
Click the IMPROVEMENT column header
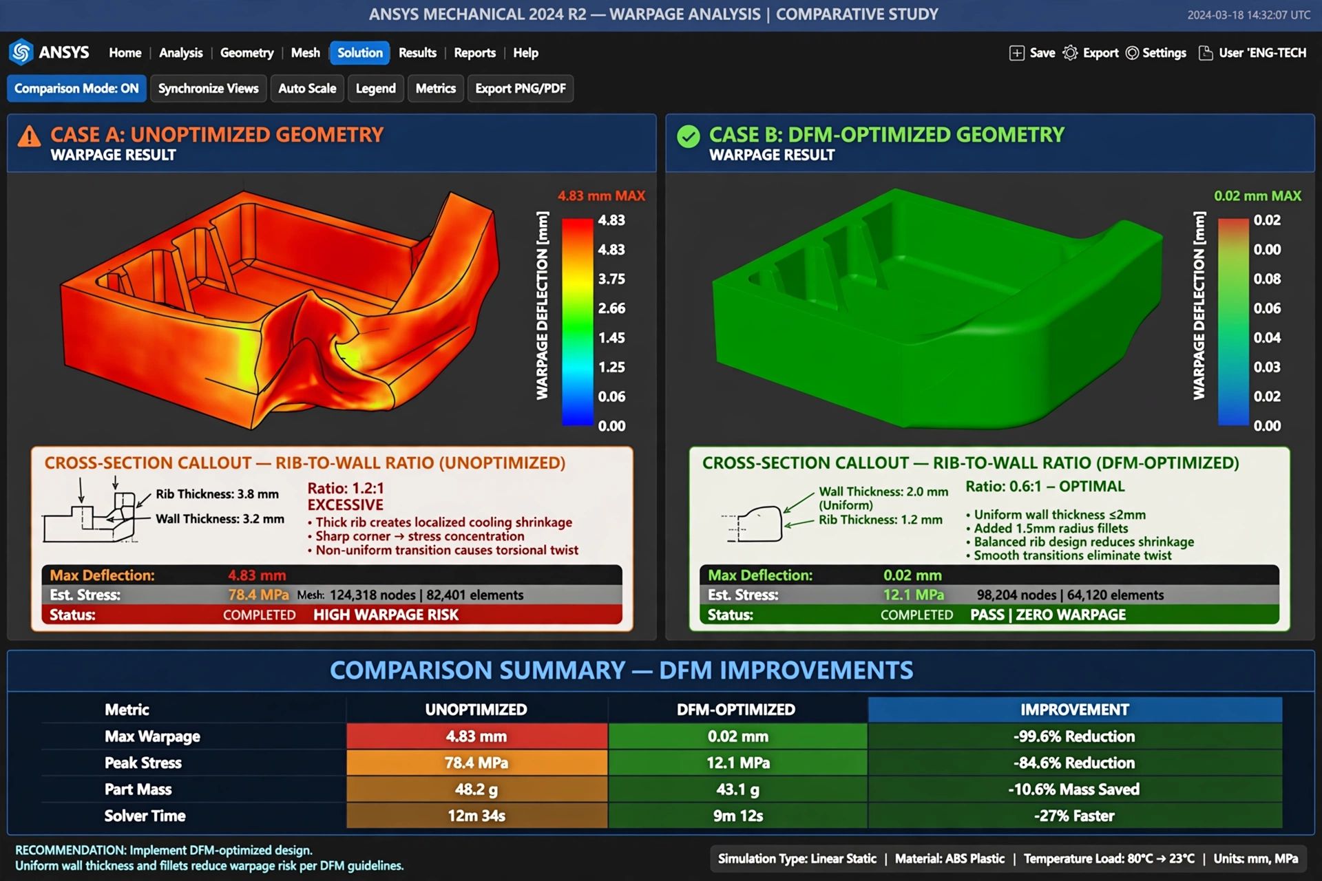tap(1075, 710)
